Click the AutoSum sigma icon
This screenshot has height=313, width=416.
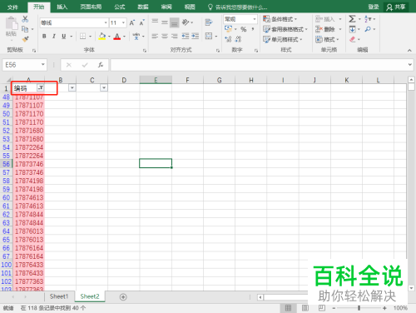coord(352,19)
